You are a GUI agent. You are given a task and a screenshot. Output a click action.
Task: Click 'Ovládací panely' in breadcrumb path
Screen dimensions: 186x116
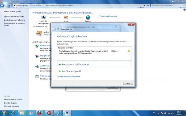pyautogui.click(x=21, y=5)
